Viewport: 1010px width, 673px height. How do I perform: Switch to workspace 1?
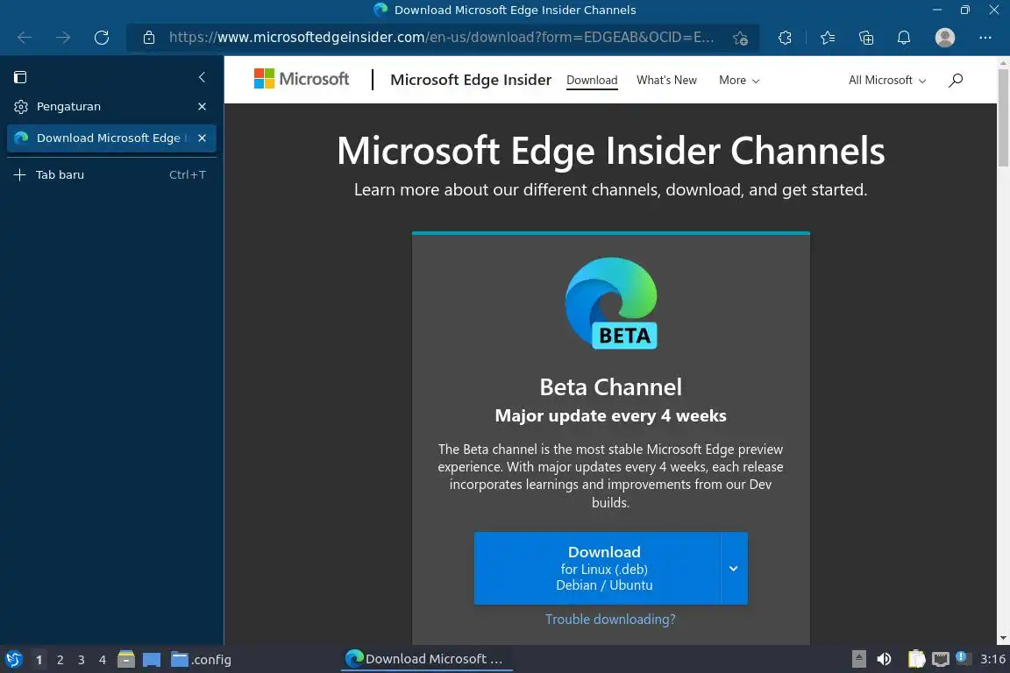click(x=39, y=660)
